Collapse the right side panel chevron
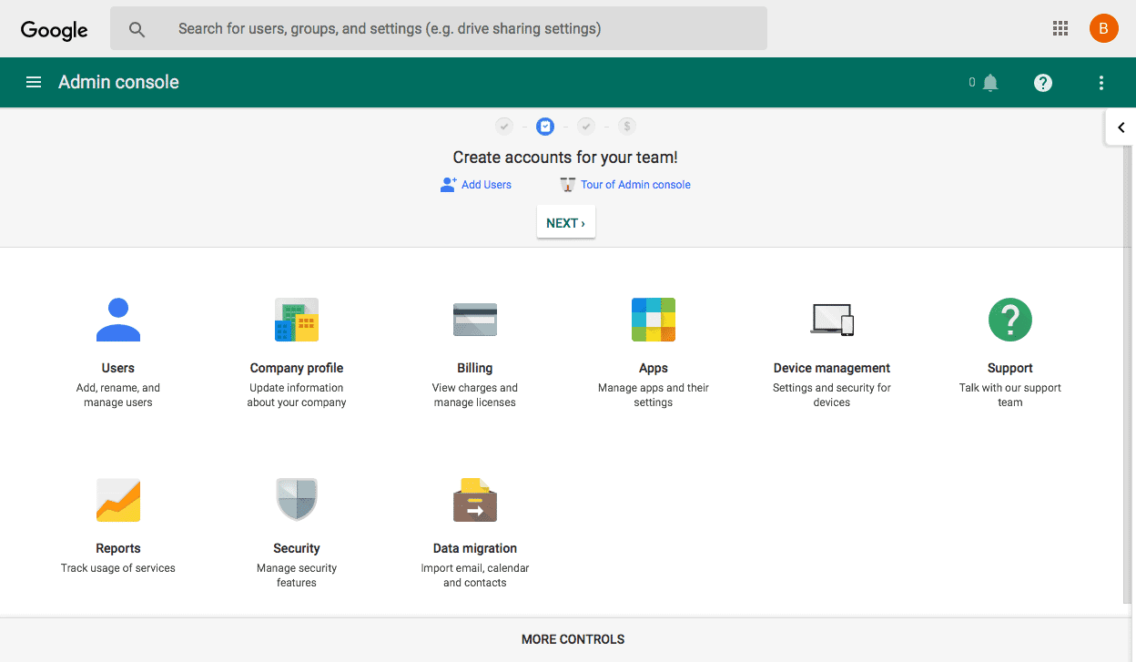 point(1122,127)
